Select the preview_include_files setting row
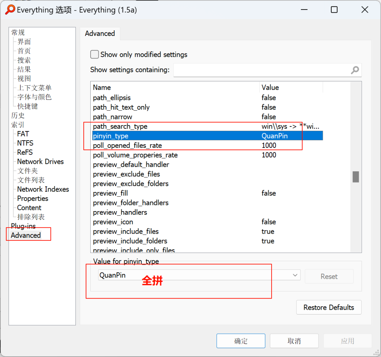The width and height of the screenshot is (381, 357). click(207, 231)
